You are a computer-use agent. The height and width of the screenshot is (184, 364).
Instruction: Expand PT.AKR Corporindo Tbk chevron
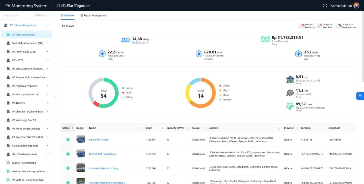coord(48,94)
